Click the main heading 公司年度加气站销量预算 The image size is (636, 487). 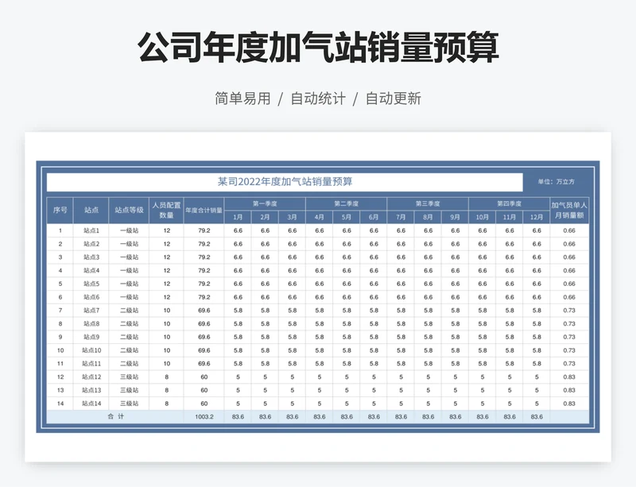pyautogui.click(x=318, y=48)
